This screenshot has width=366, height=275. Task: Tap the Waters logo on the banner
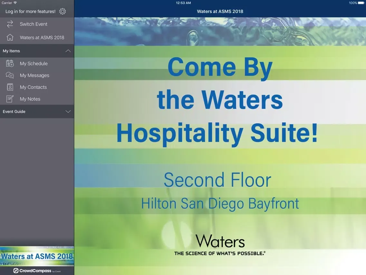(220, 245)
